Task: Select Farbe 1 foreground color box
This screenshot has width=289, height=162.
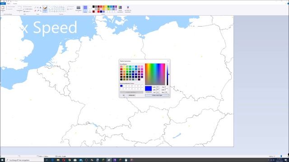Action: 85,9
